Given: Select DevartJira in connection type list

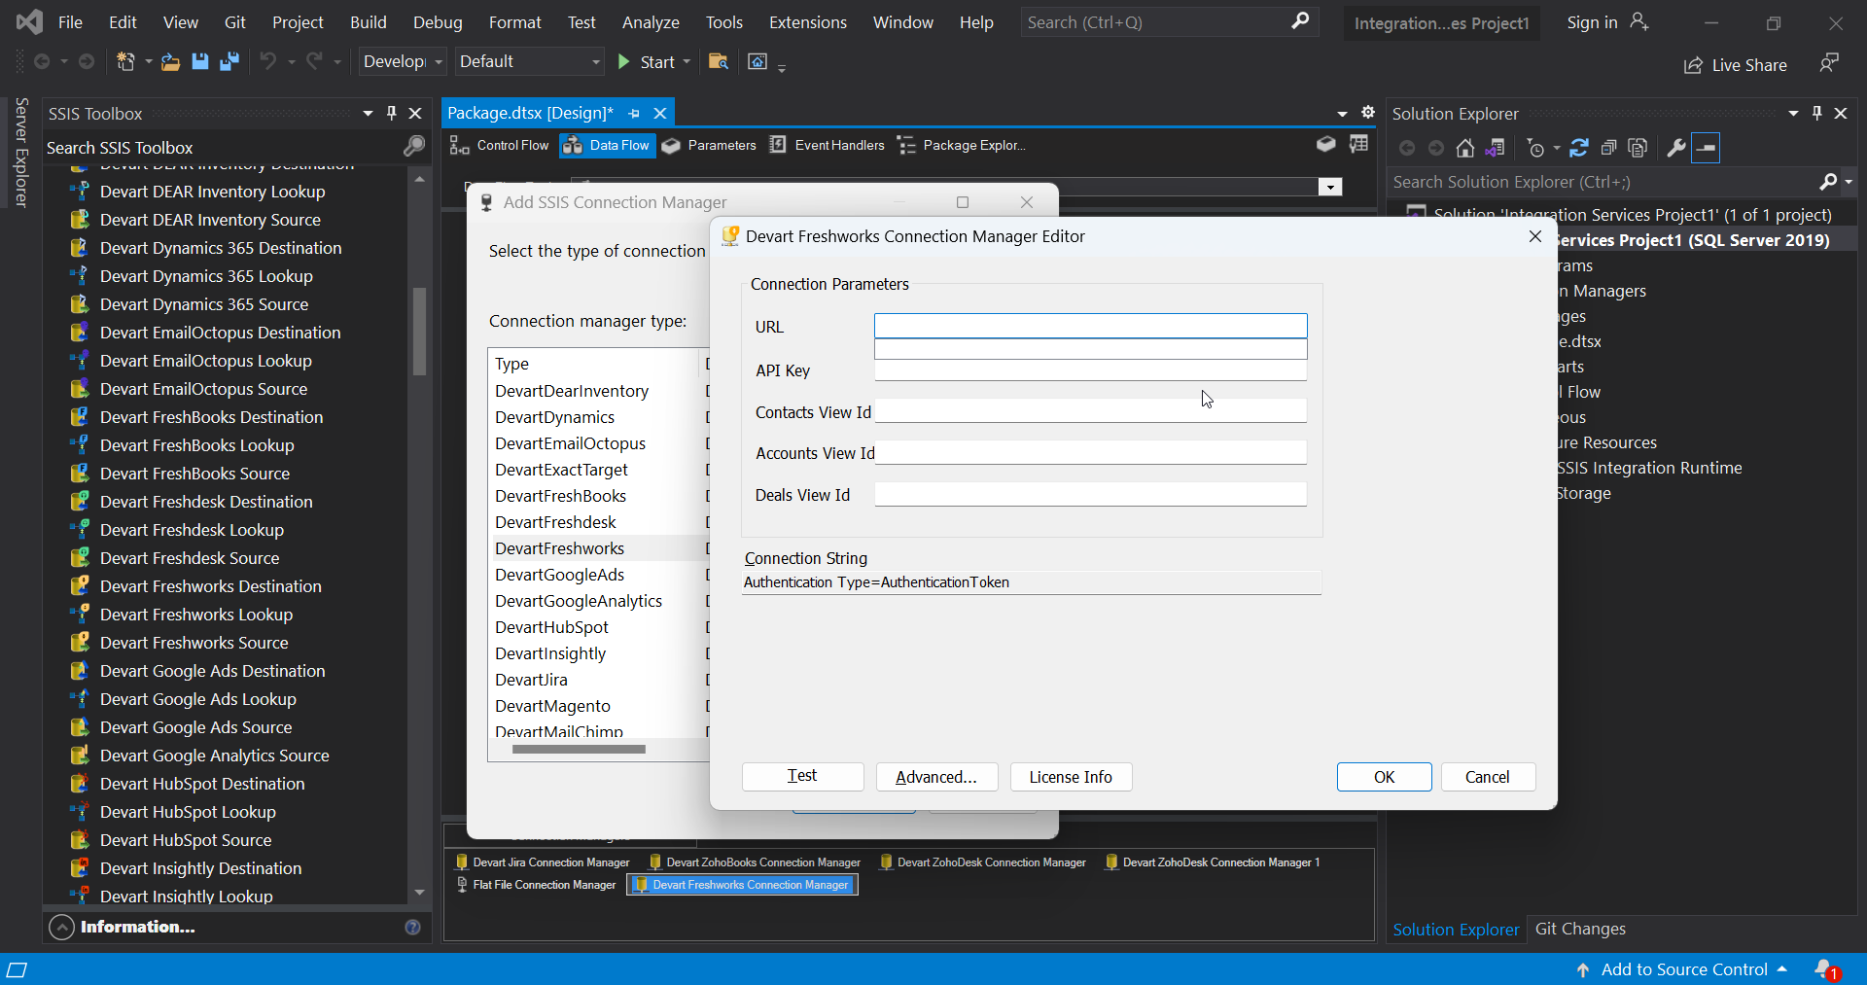Looking at the screenshot, I should coord(531,680).
